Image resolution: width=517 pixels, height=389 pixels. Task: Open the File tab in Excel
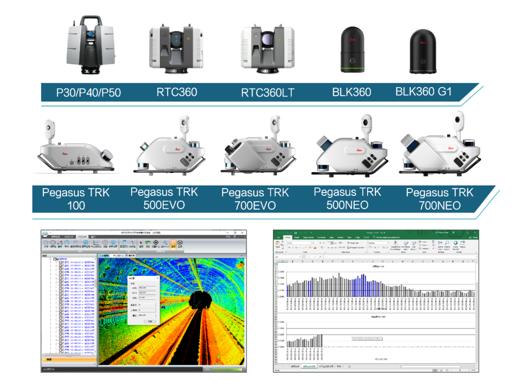(x=278, y=238)
